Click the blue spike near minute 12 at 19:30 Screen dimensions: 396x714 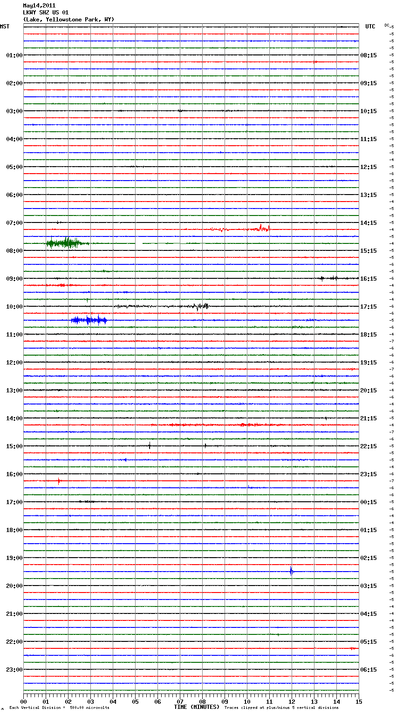click(291, 571)
